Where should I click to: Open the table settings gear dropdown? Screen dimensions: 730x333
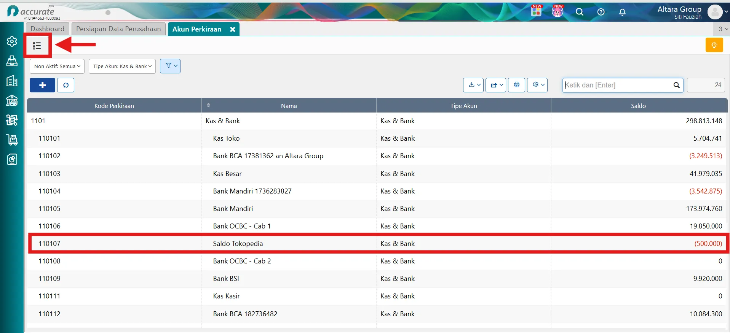[x=537, y=85]
